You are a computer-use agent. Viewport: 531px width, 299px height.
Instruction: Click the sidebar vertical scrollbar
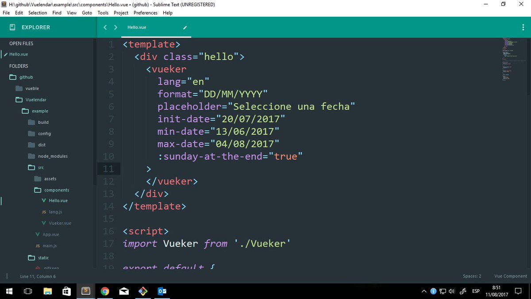tap(95, 111)
